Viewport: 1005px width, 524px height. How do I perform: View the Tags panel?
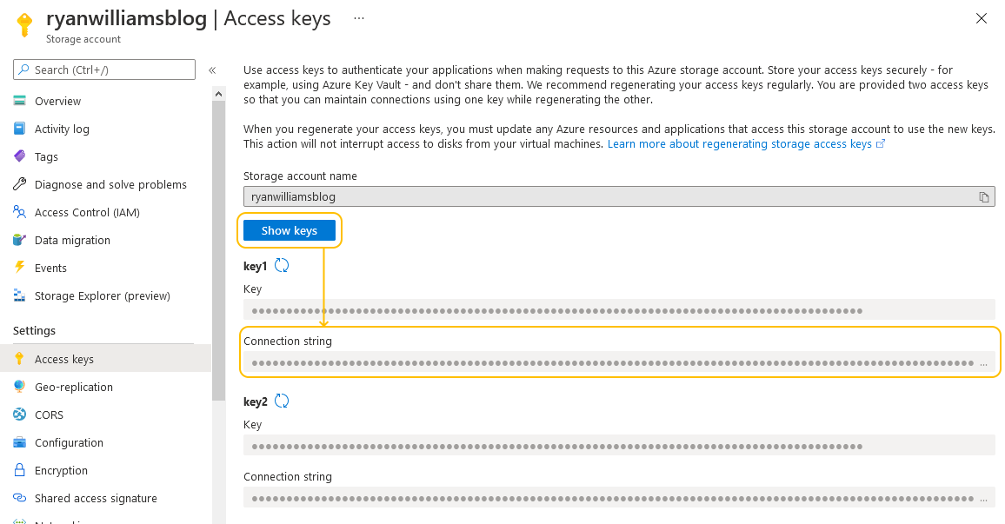(48, 156)
